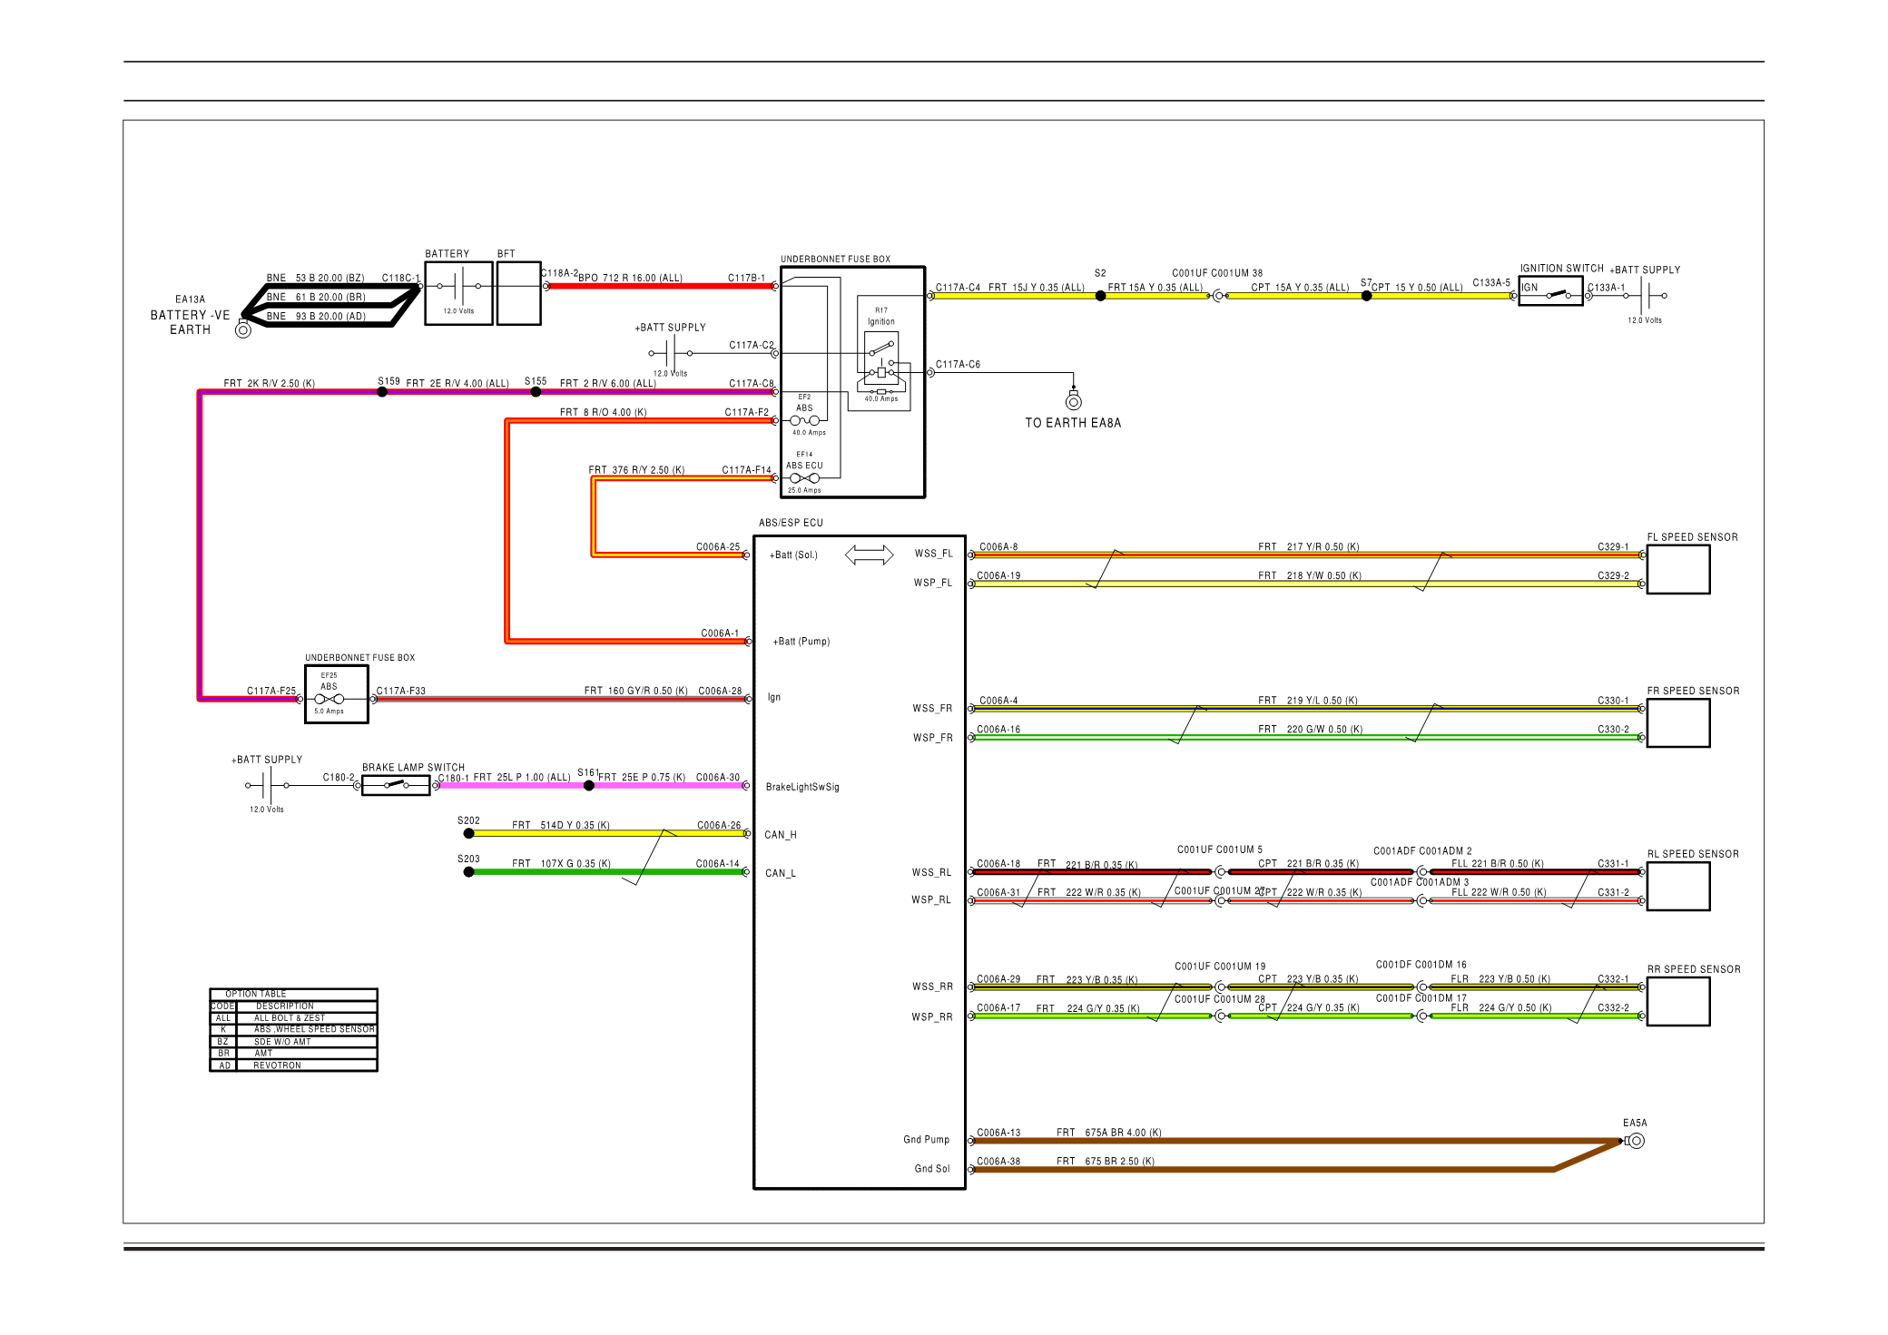Click the S2 splice dot on yellow wire
Viewport: 1888px width, 1335px height.
(1100, 296)
